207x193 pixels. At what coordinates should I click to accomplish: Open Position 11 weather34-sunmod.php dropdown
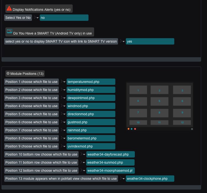pyautogui.click(x=110, y=162)
